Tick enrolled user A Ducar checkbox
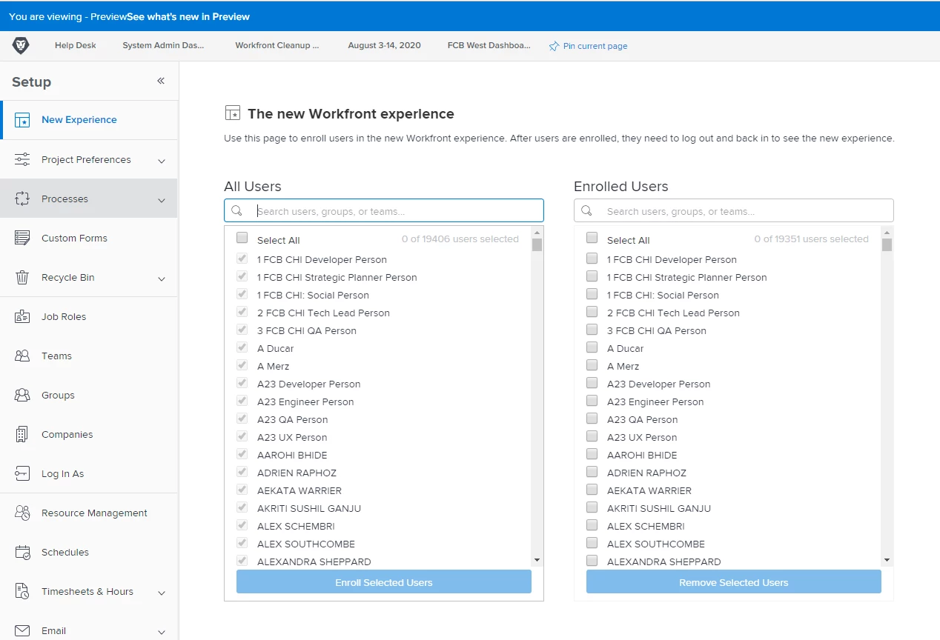This screenshot has height=640, width=940. click(592, 347)
